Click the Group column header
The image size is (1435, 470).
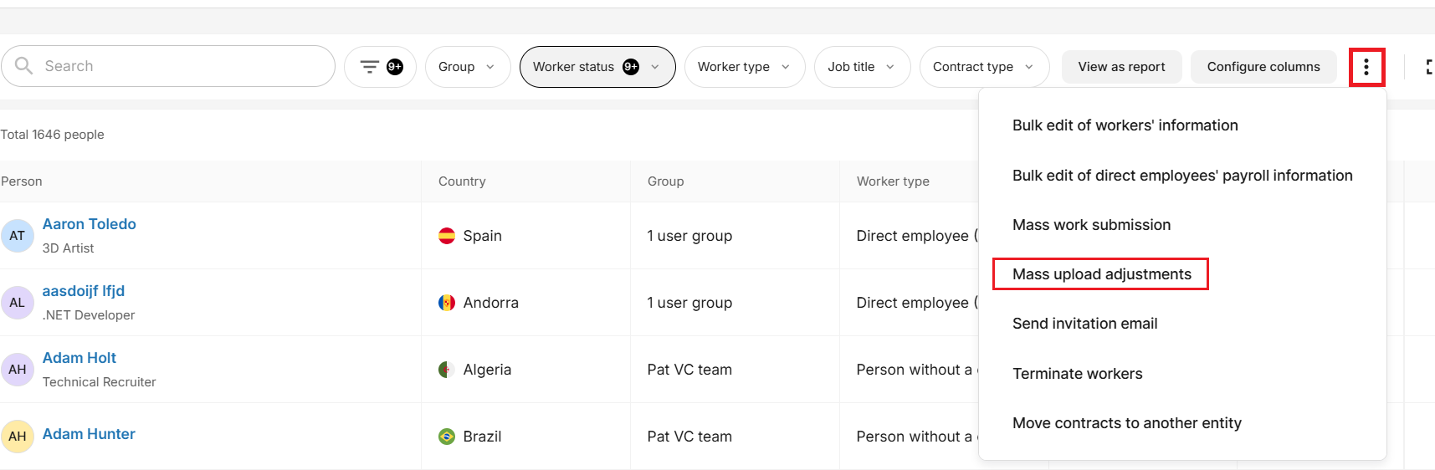[665, 181]
